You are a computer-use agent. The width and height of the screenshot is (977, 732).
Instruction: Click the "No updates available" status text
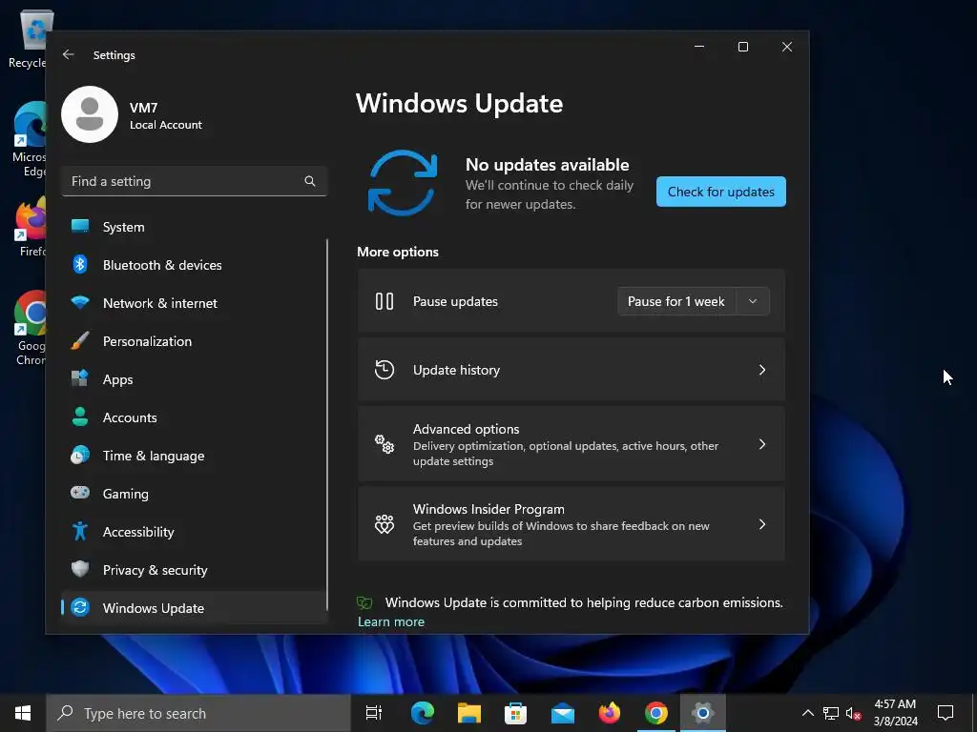(x=547, y=164)
